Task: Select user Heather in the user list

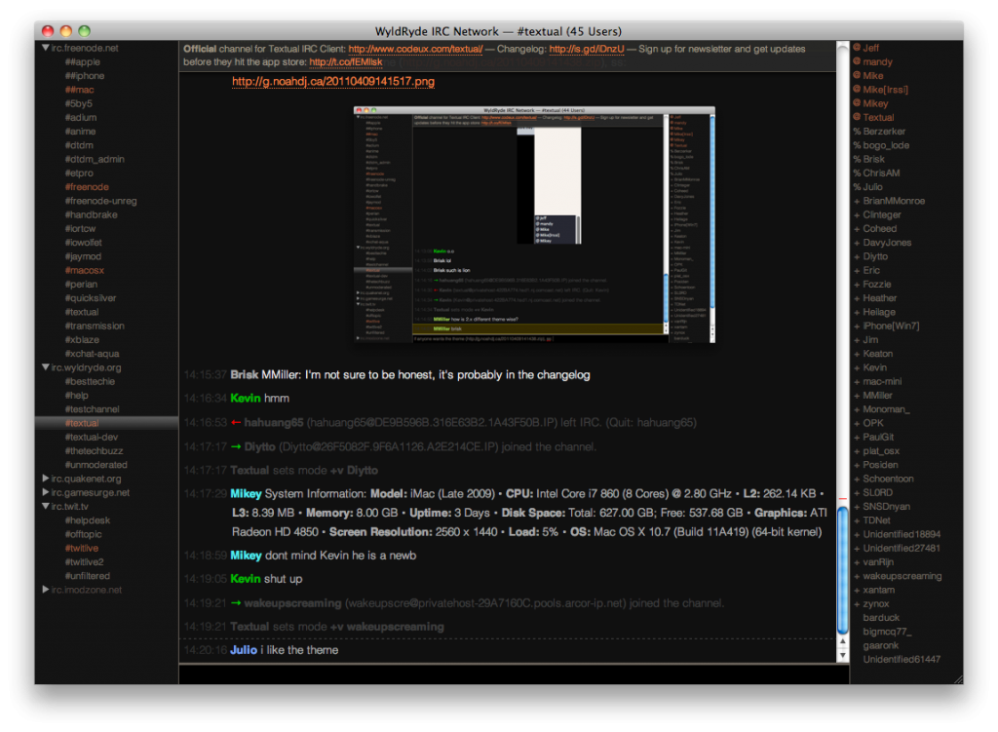Action: (x=880, y=298)
